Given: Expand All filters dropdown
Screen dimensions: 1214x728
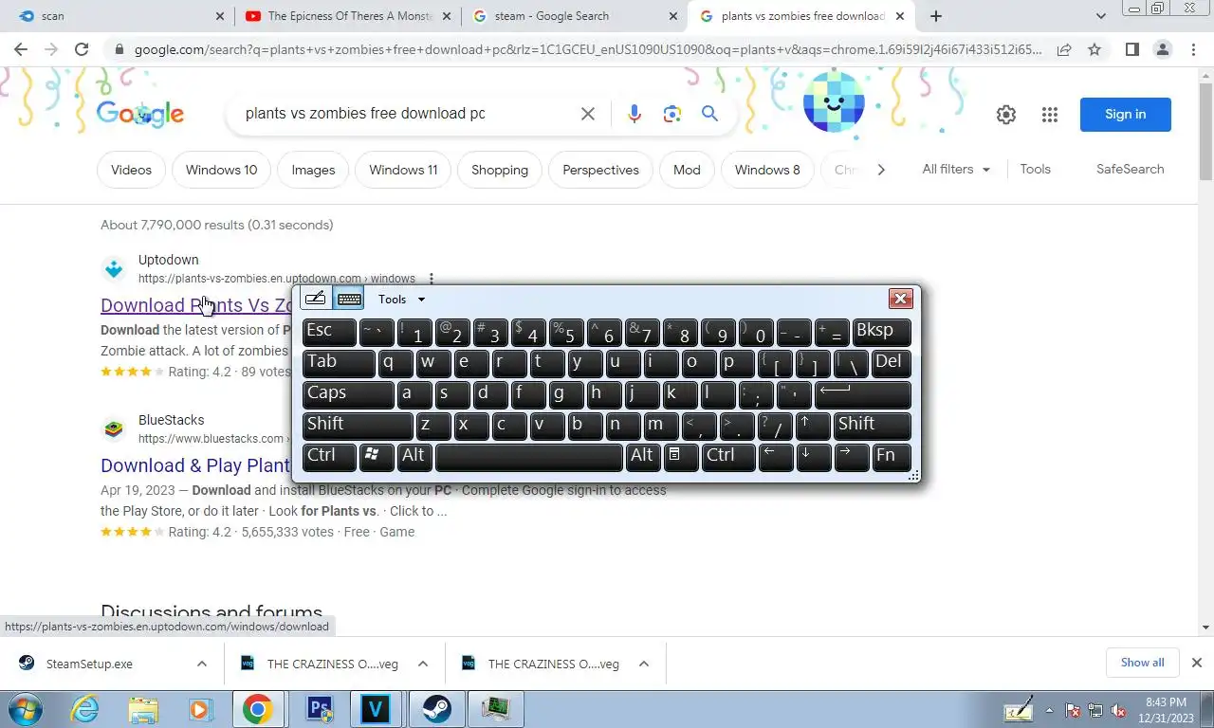Looking at the screenshot, I should [x=956, y=169].
